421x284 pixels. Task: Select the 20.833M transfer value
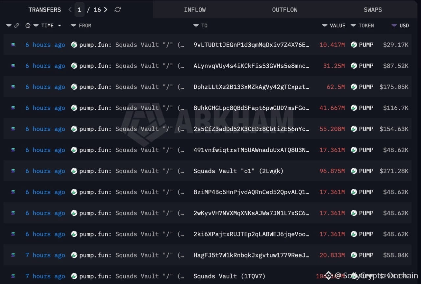click(332, 255)
